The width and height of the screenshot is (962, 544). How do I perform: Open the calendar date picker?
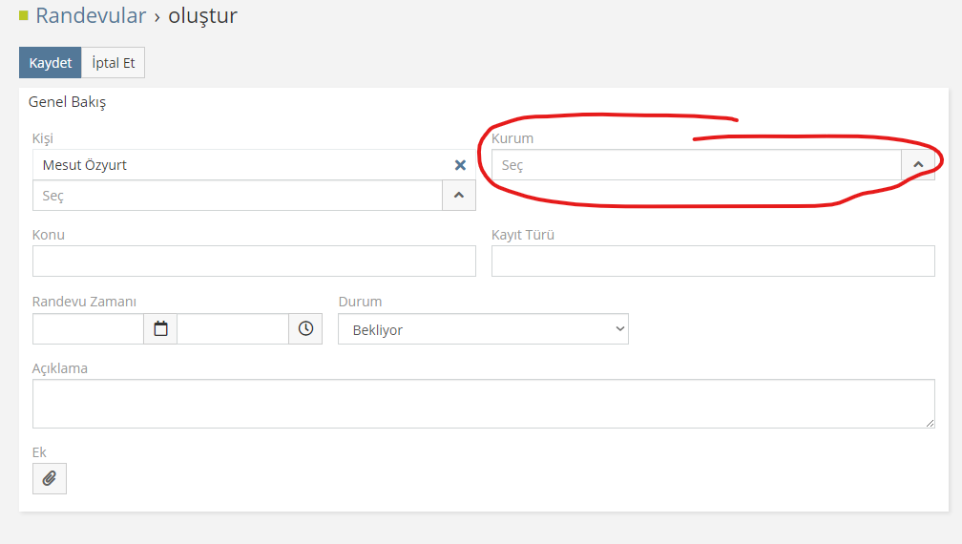click(x=160, y=328)
